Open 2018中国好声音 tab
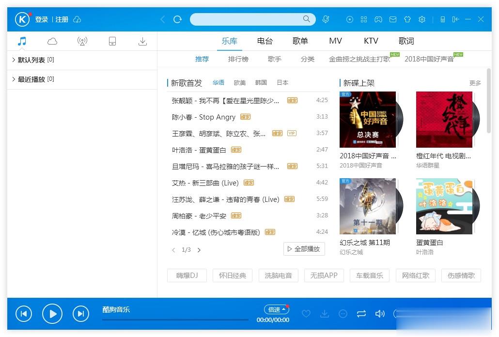This screenshot has height=337, width=499. 429,59
